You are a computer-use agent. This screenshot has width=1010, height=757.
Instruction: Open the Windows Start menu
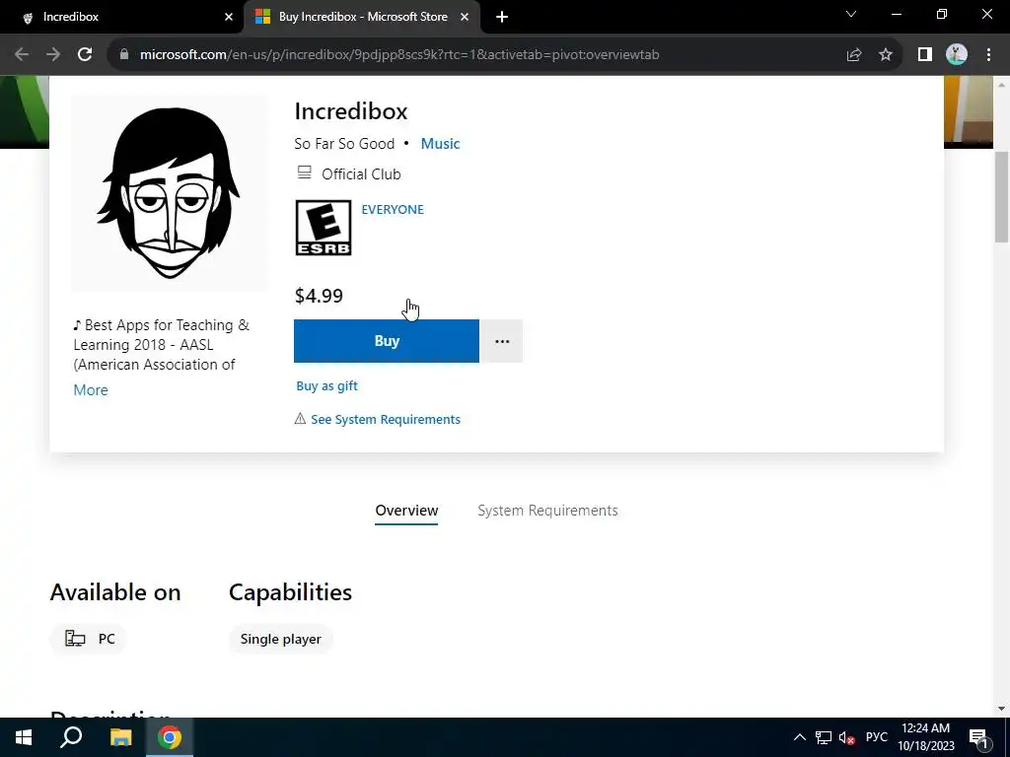(x=24, y=737)
